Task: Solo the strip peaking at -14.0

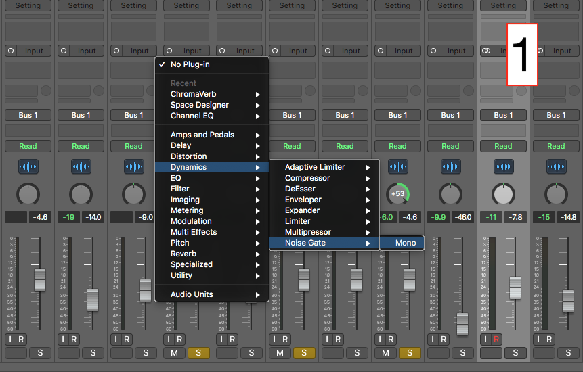Action: pyautogui.click(x=93, y=353)
